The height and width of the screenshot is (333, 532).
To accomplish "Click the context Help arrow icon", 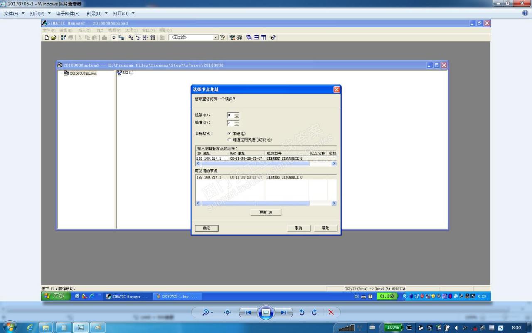I will point(273,37).
